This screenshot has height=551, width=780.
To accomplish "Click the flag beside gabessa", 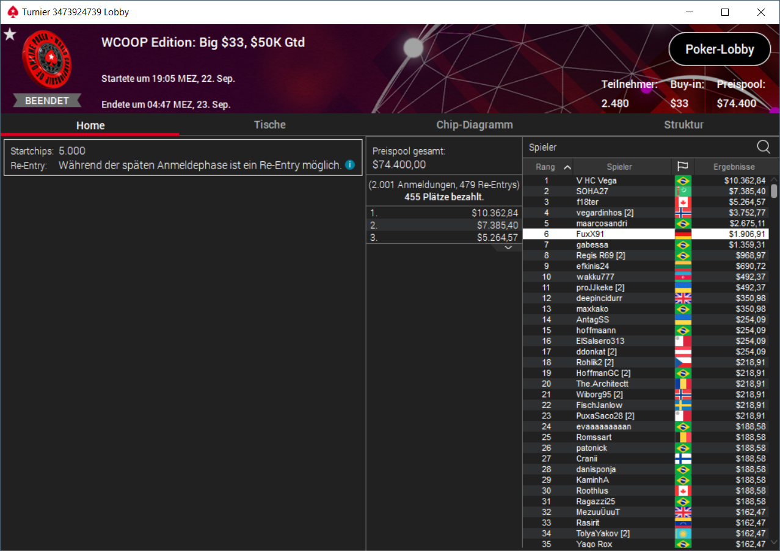I will (682, 245).
